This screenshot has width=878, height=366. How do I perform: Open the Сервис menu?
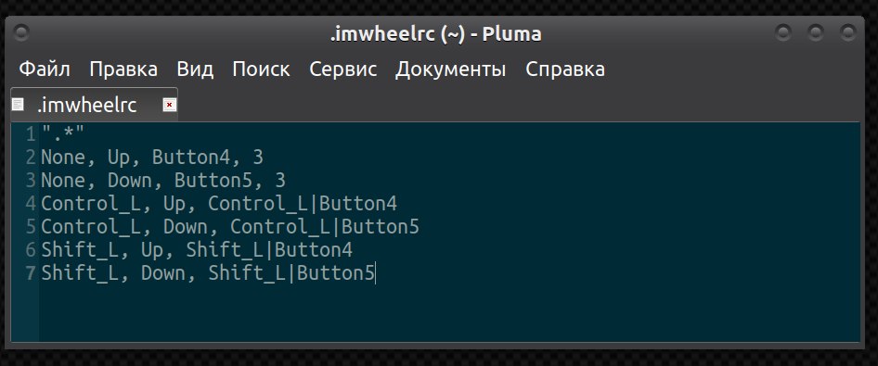point(343,69)
